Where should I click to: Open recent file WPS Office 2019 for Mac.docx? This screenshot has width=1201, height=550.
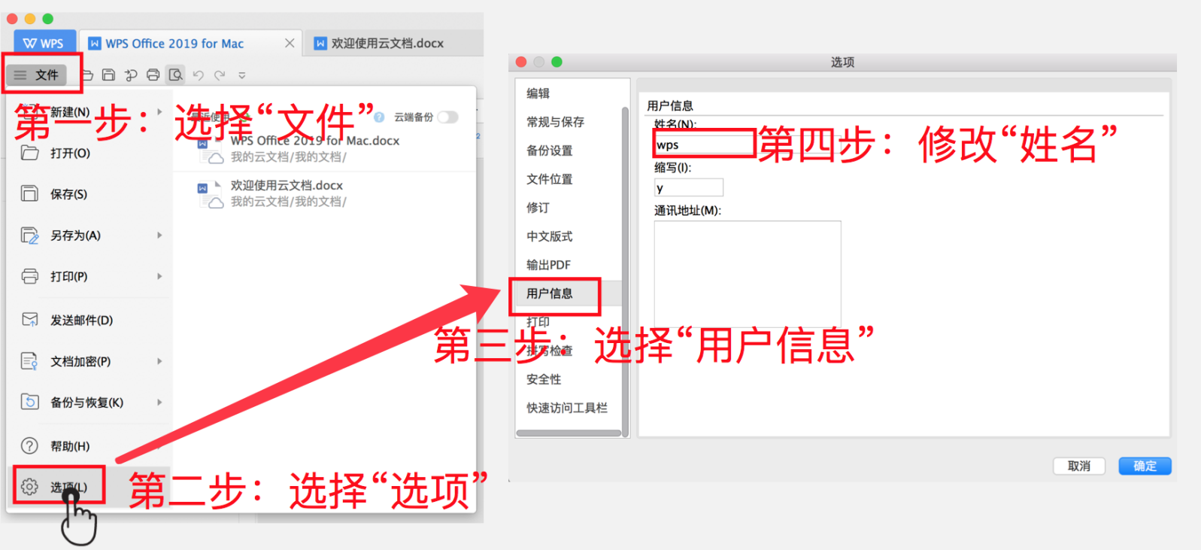[x=326, y=148]
